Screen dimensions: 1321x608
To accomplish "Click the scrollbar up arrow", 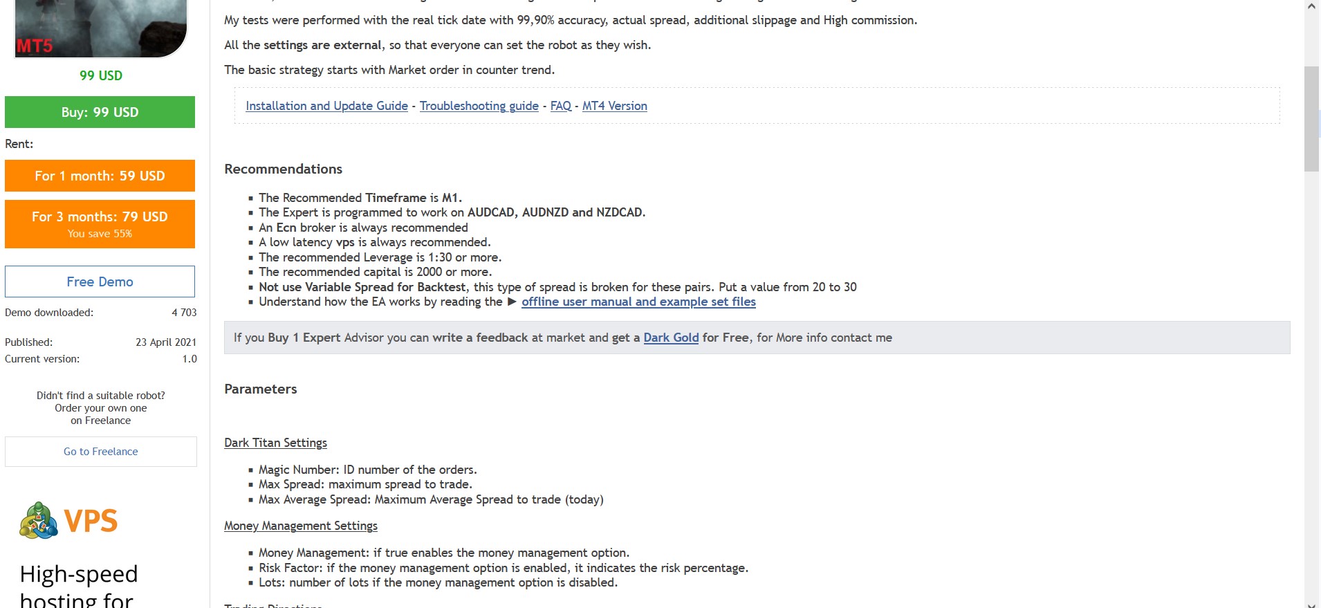I will click(x=1312, y=6).
